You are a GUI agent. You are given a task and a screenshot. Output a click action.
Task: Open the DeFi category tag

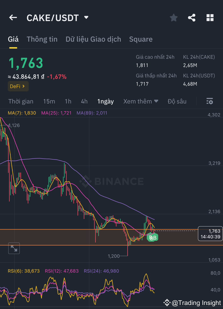click(18, 86)
